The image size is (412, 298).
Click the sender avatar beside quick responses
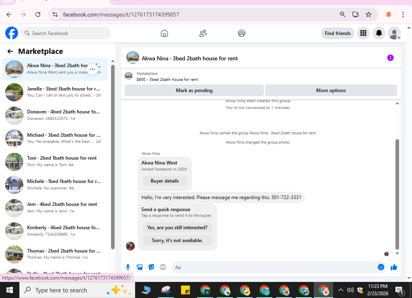click(x=130, y=246)
